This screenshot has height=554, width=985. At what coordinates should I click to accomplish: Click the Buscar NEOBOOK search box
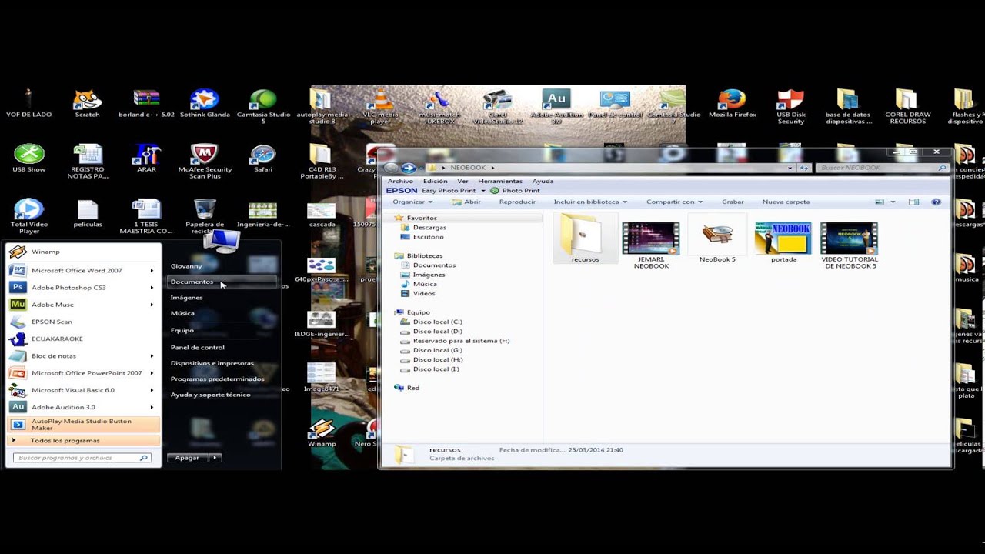[x=882, y=168]
